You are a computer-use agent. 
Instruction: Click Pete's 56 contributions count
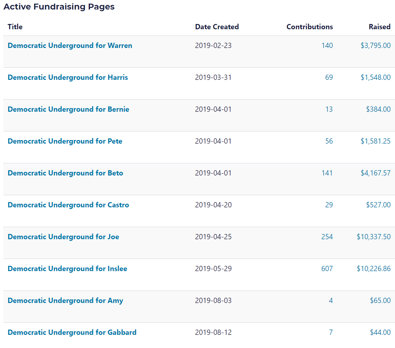[329, 141]
